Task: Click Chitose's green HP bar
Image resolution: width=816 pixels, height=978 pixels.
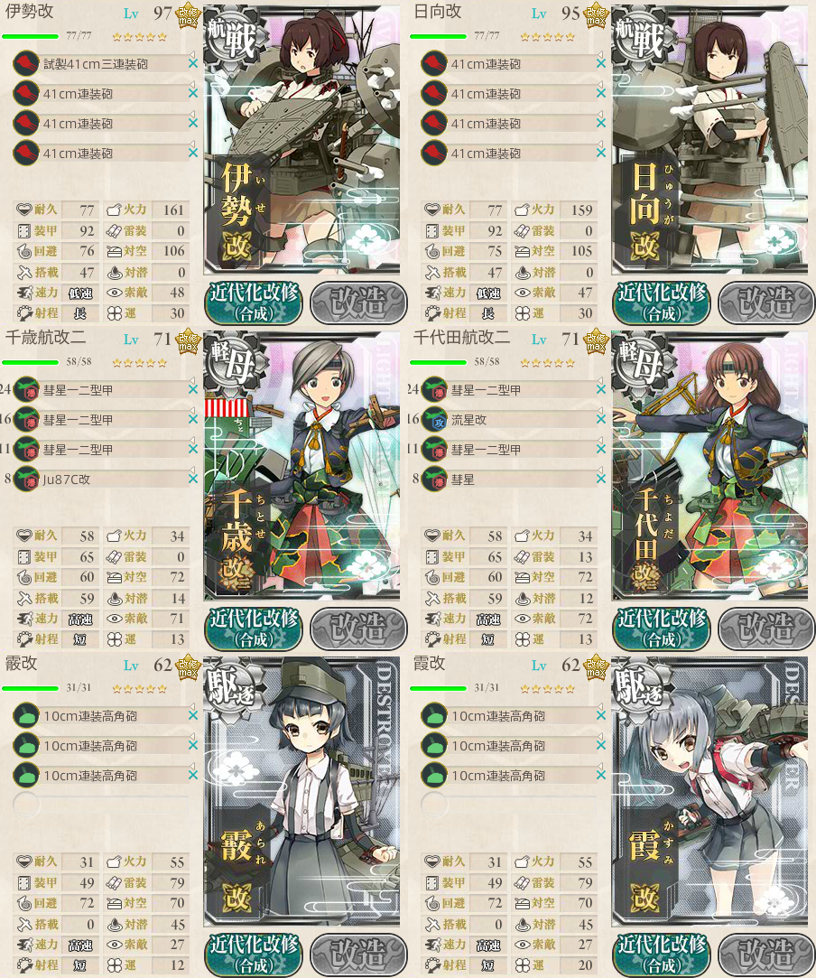Action: click(x=30, y=362)
